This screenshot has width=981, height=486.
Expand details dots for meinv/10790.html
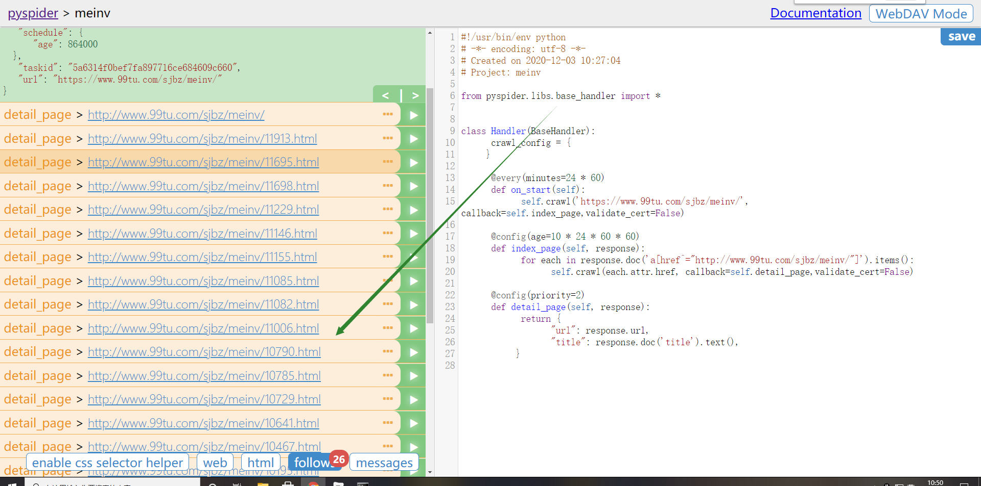click(x=388, y=351)
